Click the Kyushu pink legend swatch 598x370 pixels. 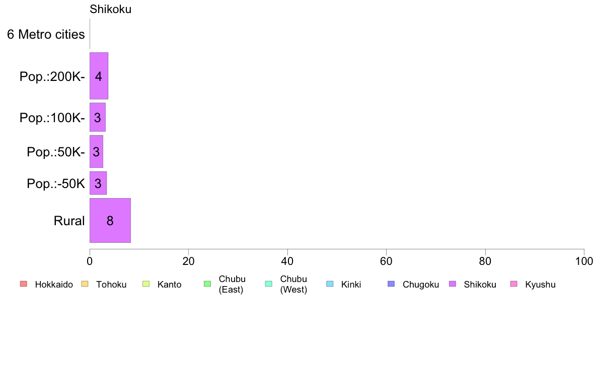[514, 284]
